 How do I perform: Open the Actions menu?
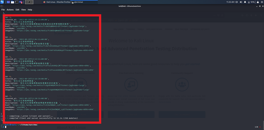[x=10, y=10]
